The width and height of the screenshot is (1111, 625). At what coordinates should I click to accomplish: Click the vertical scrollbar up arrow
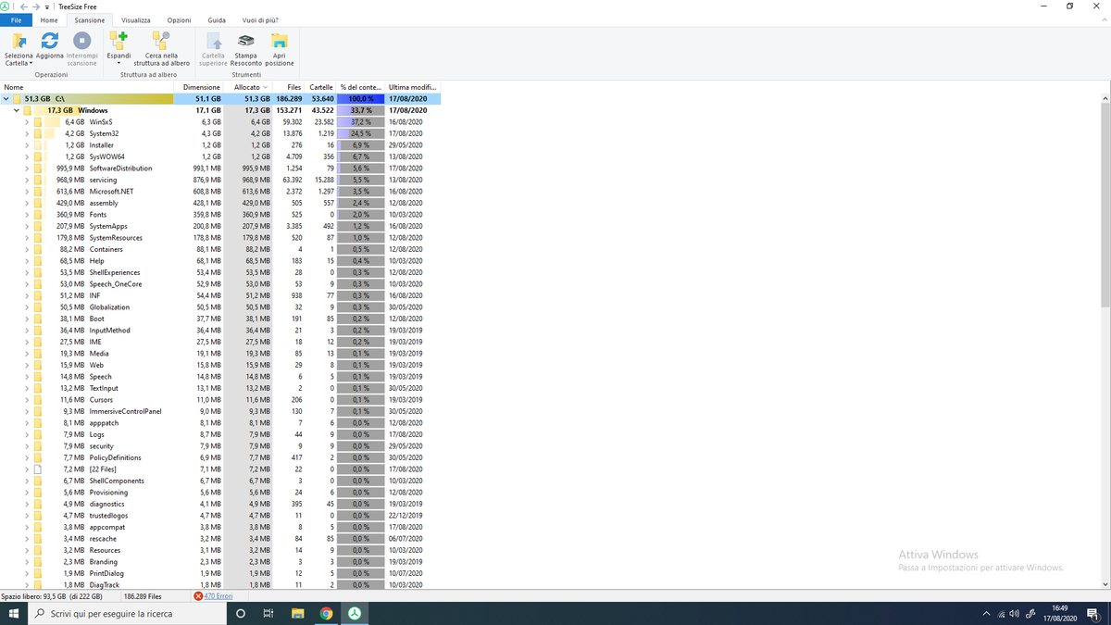(1105, 98)
